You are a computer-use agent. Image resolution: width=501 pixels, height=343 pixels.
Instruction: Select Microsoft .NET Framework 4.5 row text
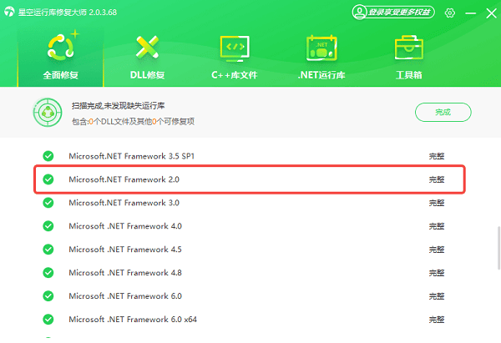[x=125, y=250]
